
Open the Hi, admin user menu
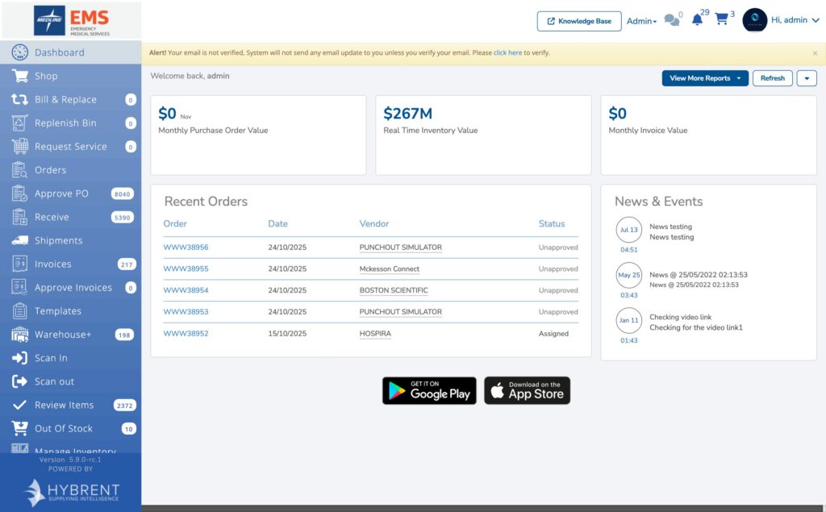pyautogui.click(x=795, y=20)
